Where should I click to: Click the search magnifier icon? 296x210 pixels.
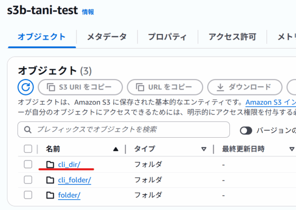28,130
